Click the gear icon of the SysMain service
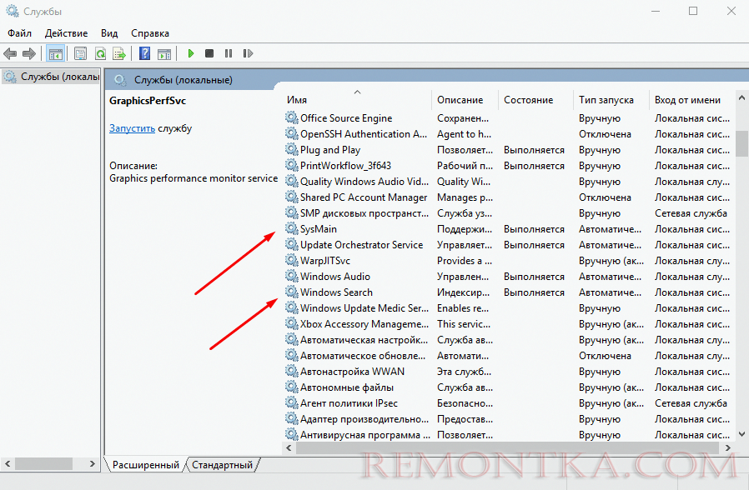The height and width of the screenshot is (490, 749). 291,228
